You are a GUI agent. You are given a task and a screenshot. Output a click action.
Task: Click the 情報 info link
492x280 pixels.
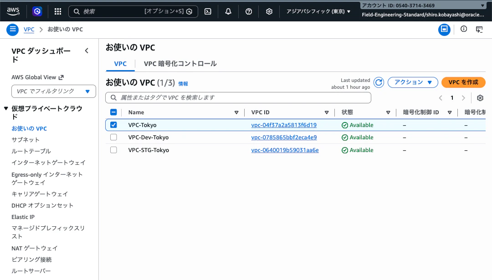pos(183,84)
